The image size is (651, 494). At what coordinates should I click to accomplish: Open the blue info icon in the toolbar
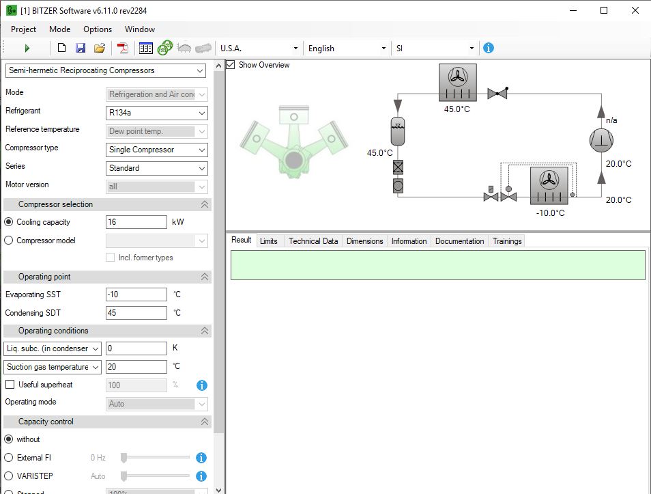[489, 48]
